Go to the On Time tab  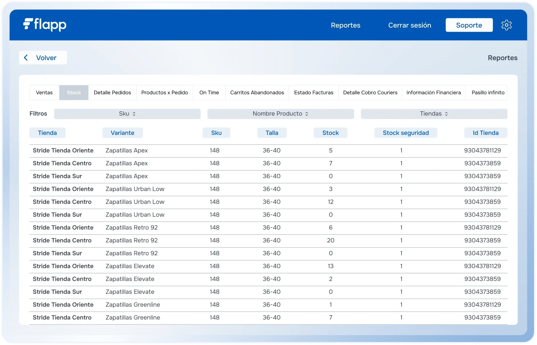point(209,93)
